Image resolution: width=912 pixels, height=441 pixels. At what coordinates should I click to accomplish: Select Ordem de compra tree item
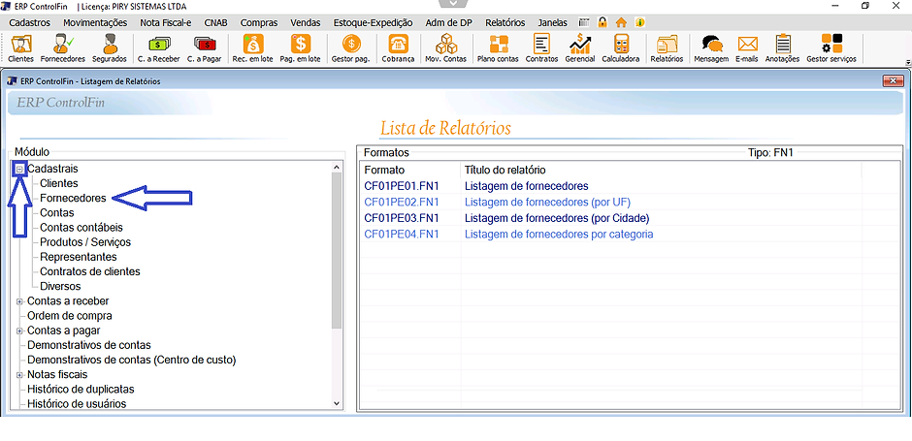coord(70,316)
